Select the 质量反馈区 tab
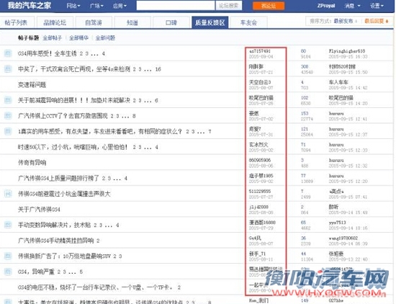 point(210,22)
